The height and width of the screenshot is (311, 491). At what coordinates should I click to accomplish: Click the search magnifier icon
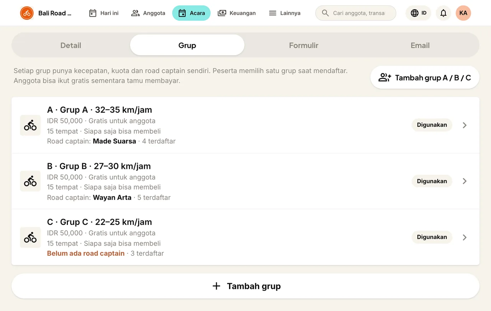click(325, 13)
